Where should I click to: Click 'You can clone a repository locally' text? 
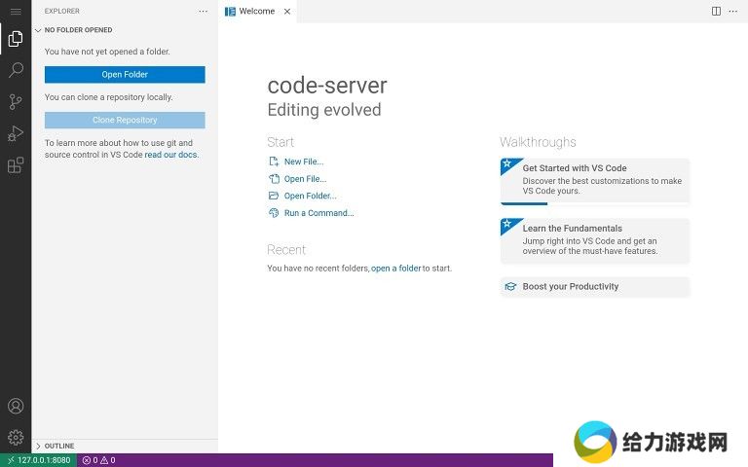click(x=109, y=97)
